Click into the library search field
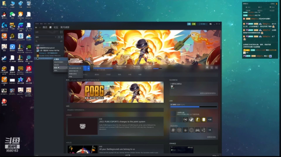Viewport: 281px width, 157px height. click(47, 41)
